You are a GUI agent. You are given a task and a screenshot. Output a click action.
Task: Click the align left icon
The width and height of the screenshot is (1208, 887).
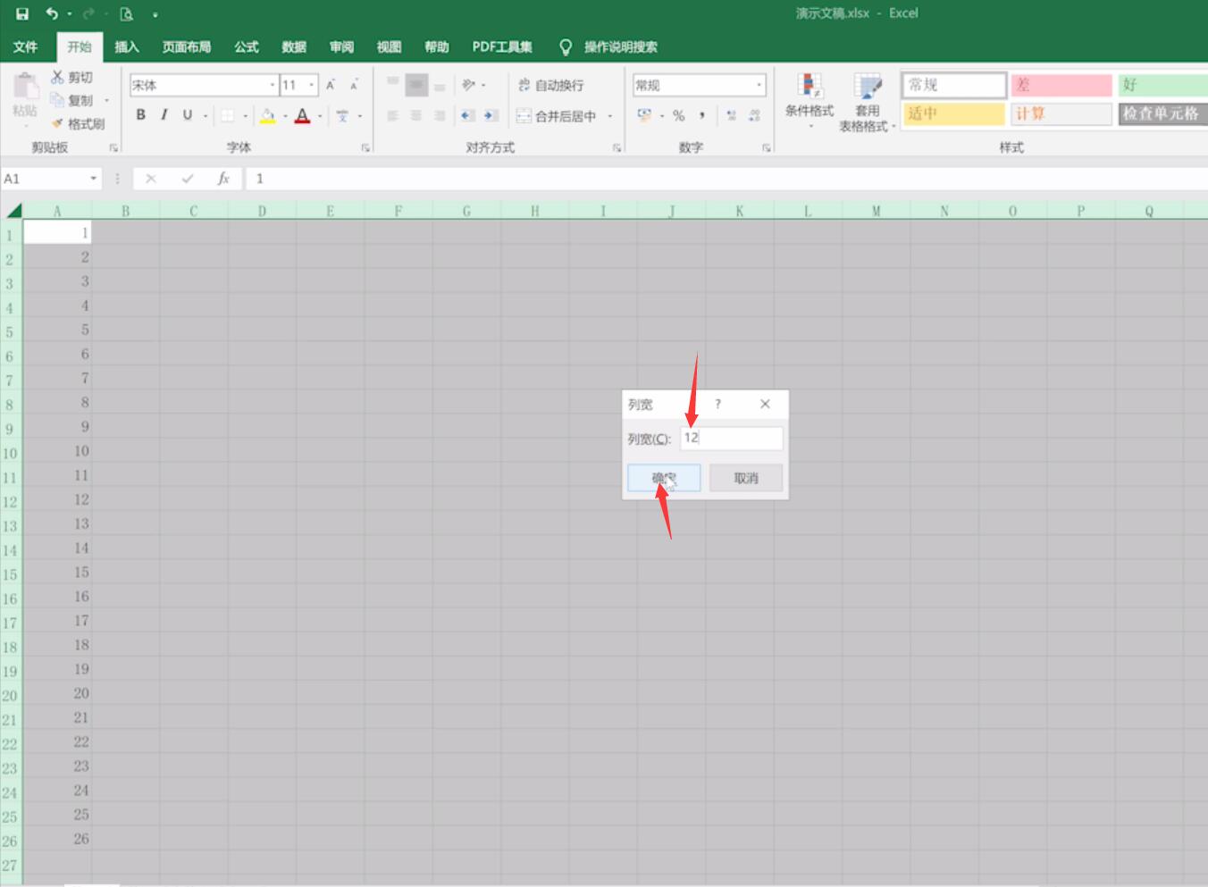point(392,115)
